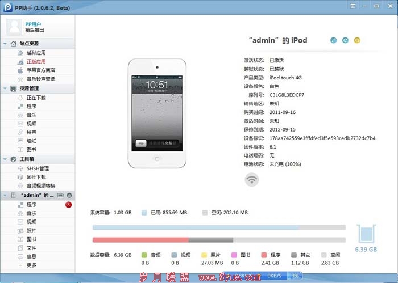
Task: Click the product type iPod touch 4G
Action: 285,78
